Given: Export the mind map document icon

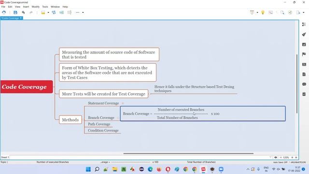Looking at the screenshot, I should tap(298, 13).
